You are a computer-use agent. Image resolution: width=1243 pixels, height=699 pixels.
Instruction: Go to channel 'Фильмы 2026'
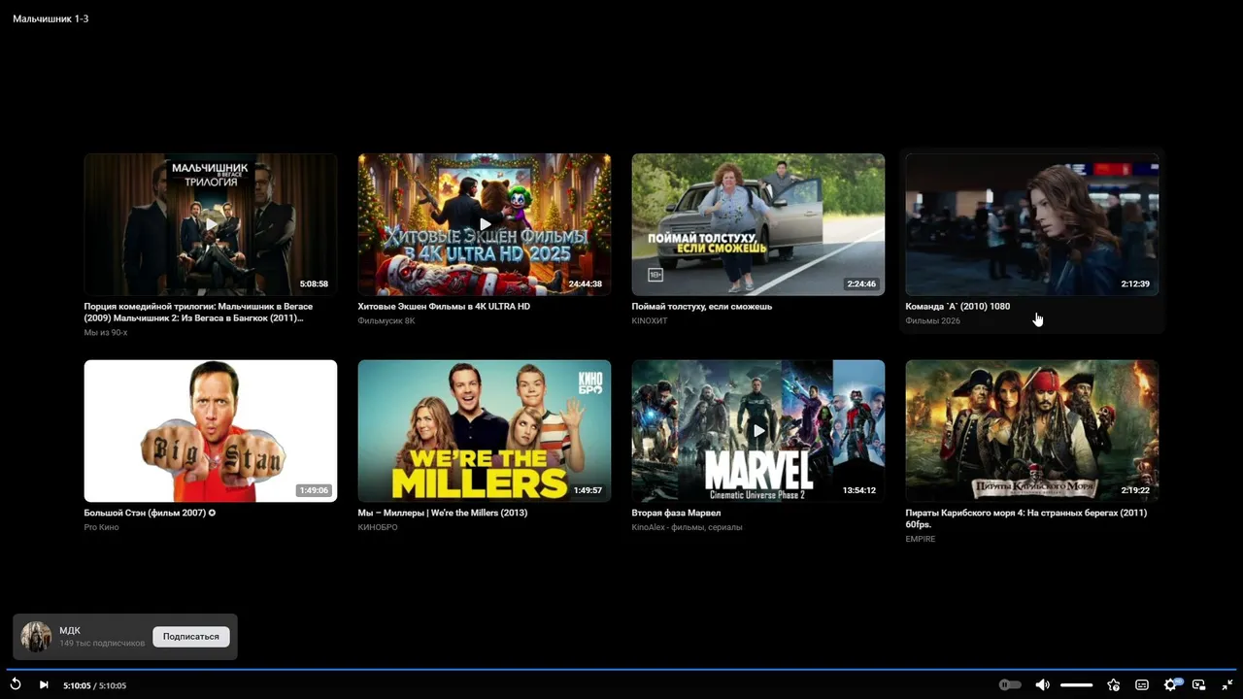pyautogui.click(x=932, y=321)
